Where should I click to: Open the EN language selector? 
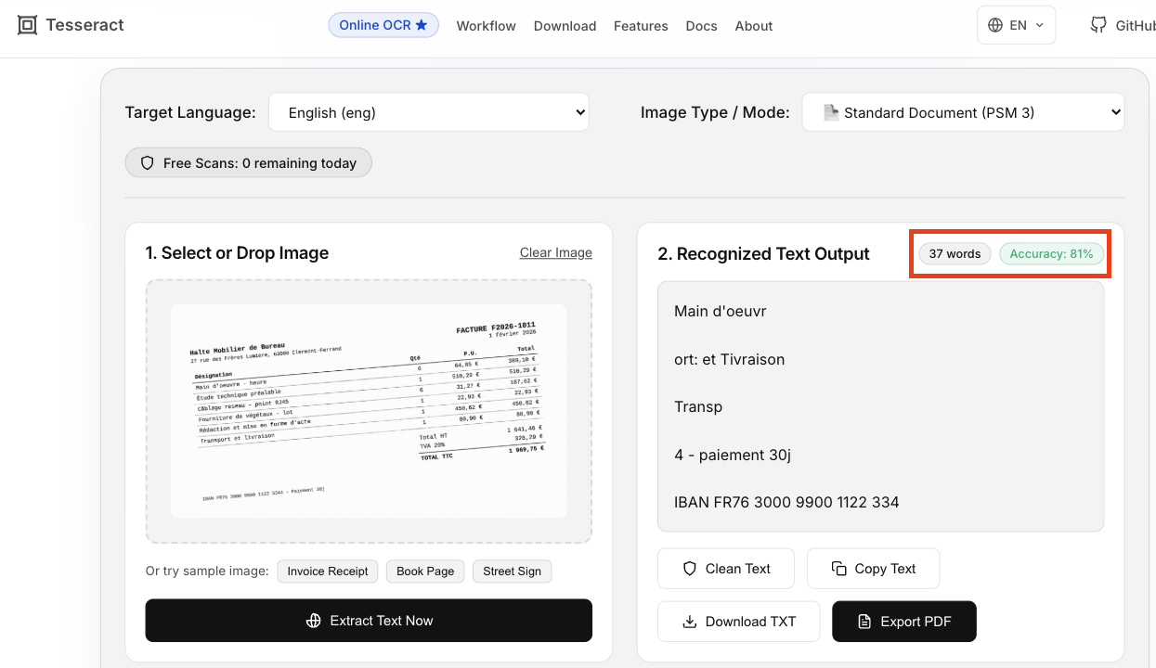(x=1016, y=25)
